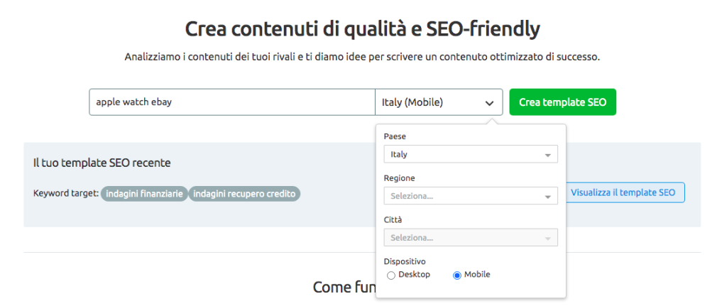Click the Keyword target label

[66, 194]
